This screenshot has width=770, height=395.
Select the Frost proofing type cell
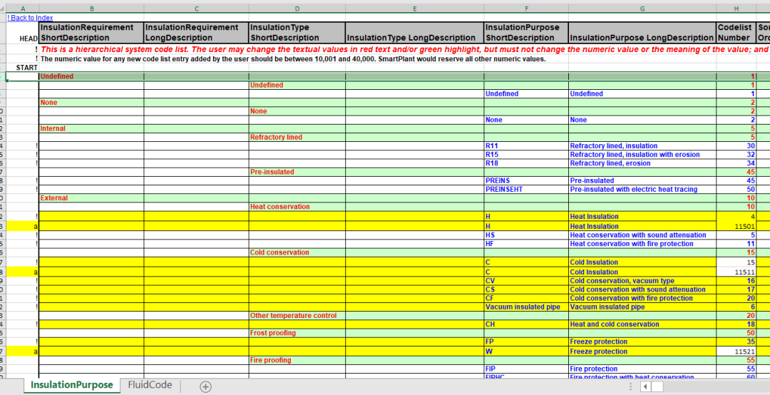[x=297, y=333]
